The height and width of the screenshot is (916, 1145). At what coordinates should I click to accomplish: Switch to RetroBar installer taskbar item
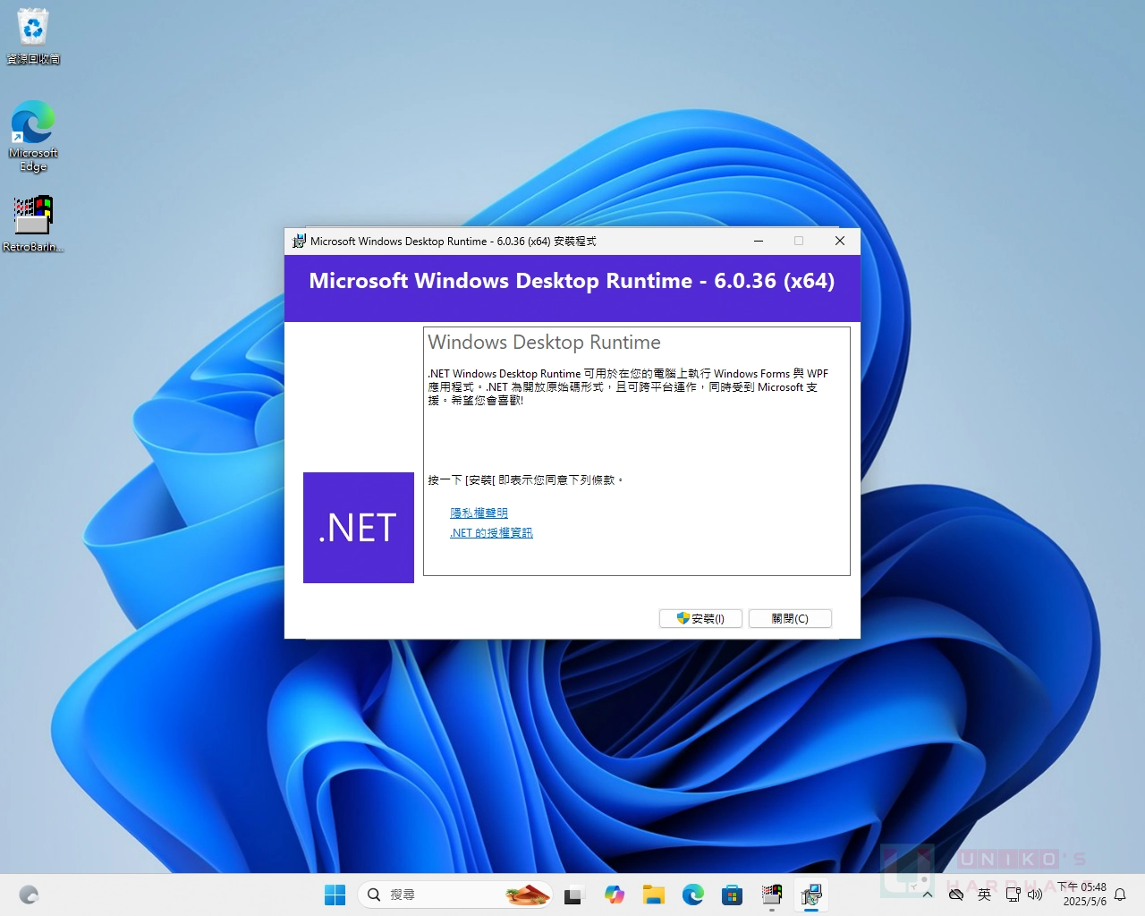pyautogui.click(x=771, y=895)
